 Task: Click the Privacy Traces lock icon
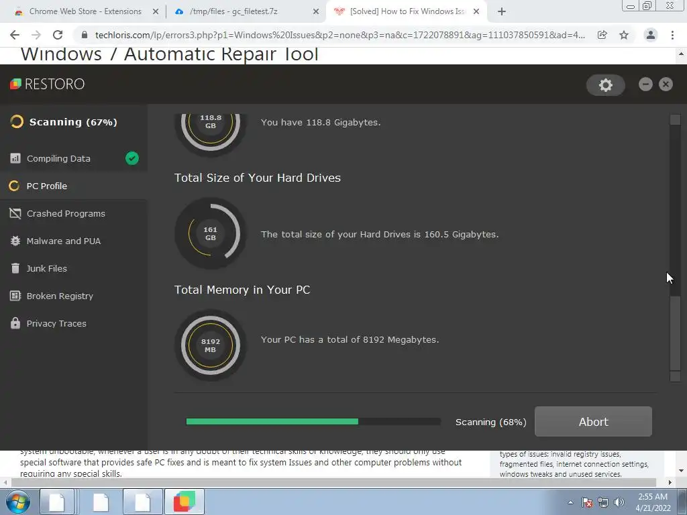15,323
